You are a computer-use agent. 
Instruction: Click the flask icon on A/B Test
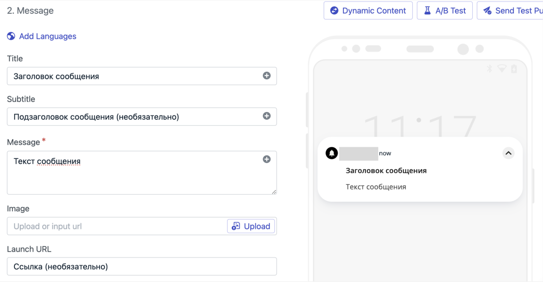tap(427, 10)
